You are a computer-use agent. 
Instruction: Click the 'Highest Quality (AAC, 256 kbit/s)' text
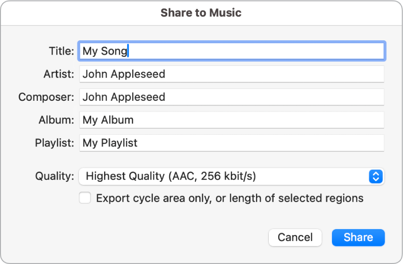point(171,176)
